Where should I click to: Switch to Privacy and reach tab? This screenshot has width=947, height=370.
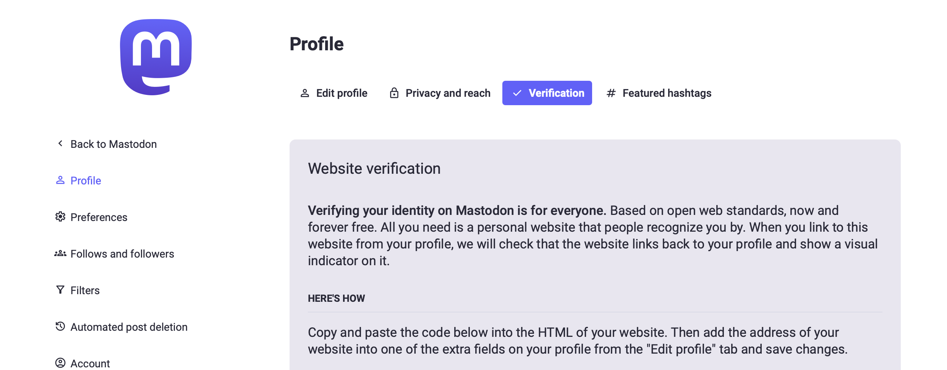tap(448, 93)
